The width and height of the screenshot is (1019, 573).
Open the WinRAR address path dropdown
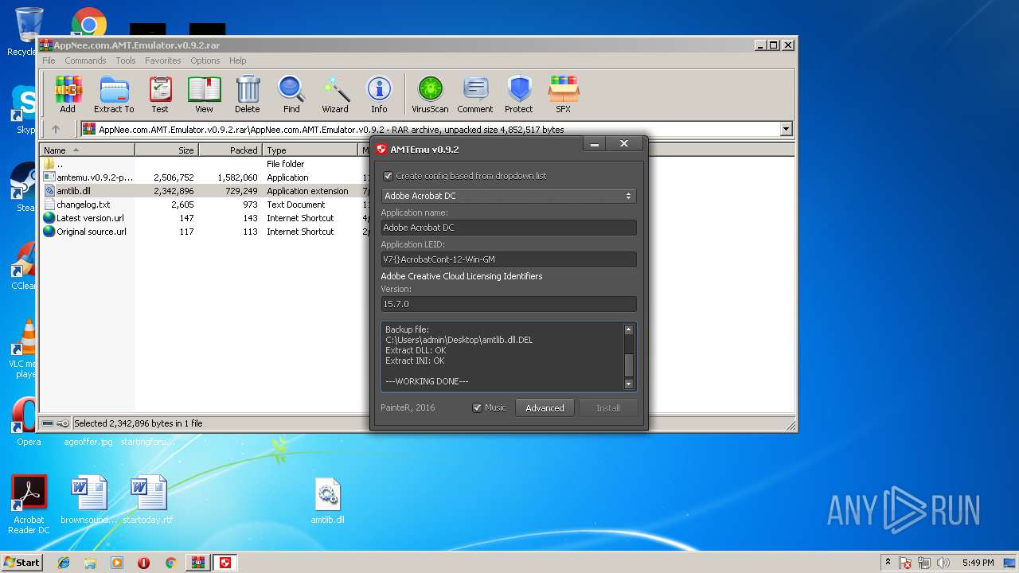click(787, 129)
